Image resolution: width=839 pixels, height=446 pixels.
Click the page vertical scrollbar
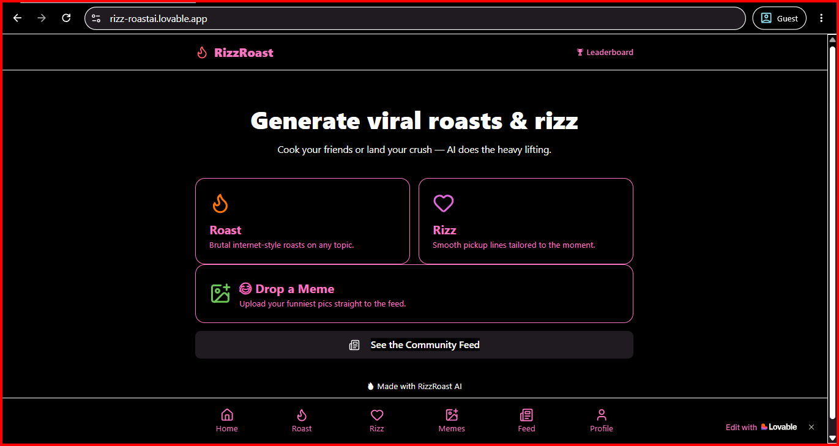click(832, 232)
